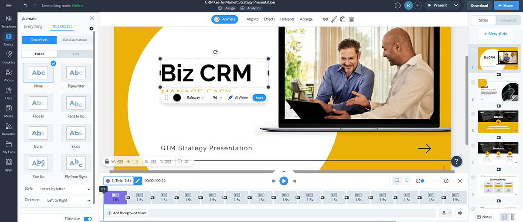This screenshot has height=222, width=523.
Task: Click the delete trash icon in toolbar
Action: coord(352,19)
